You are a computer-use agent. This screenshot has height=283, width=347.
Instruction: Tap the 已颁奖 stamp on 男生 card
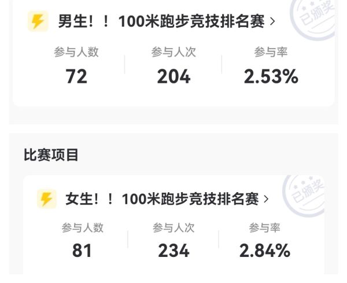coord(314,19)
